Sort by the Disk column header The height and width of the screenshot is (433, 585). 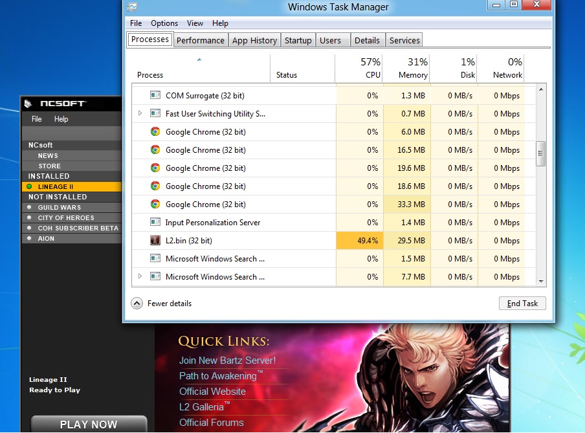point(454,69)
